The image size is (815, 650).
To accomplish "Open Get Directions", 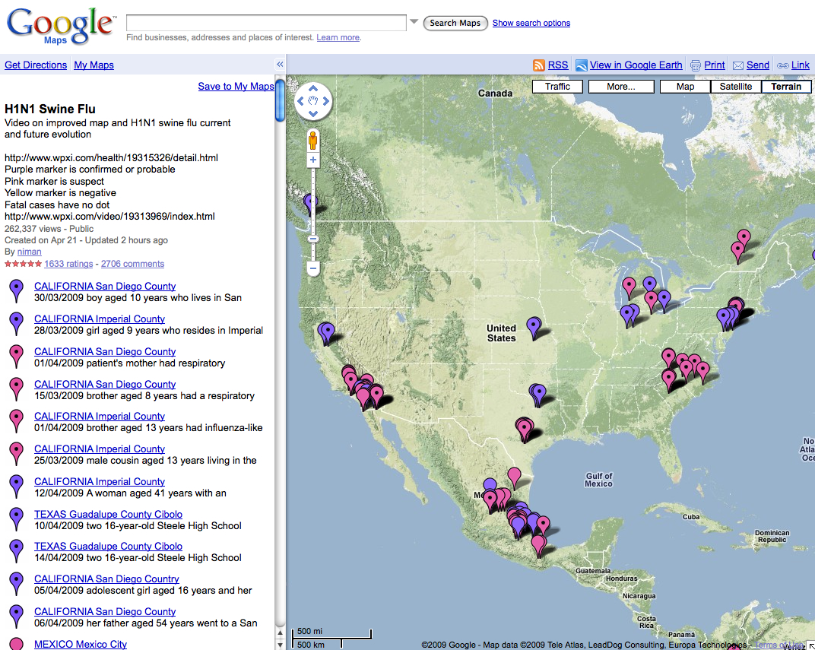I will pos(36,65).
